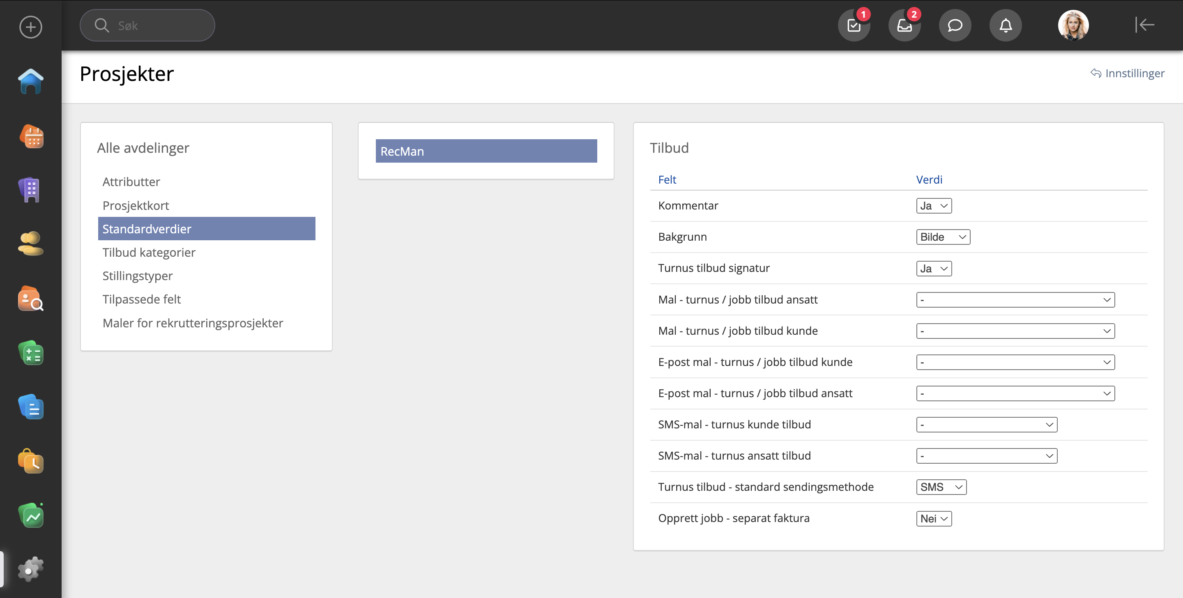
Task: Open the notifications bell icon
Action: tap(1005, 25)
